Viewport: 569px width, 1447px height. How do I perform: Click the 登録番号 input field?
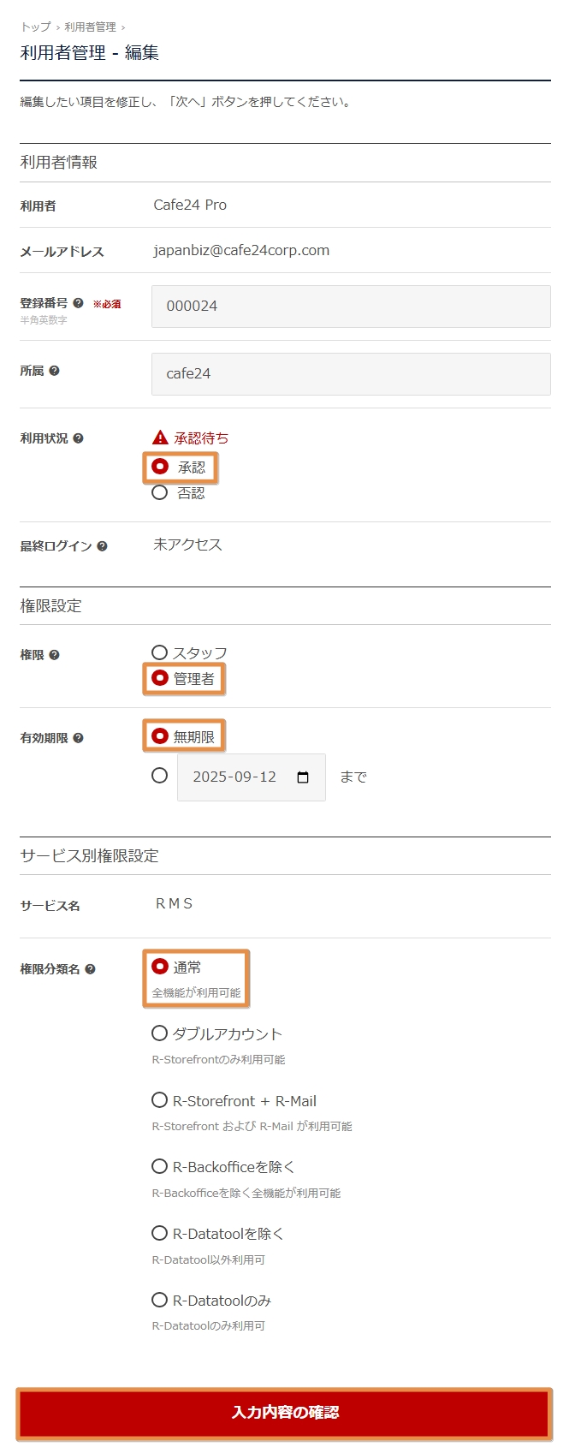[x=351, y=307]
